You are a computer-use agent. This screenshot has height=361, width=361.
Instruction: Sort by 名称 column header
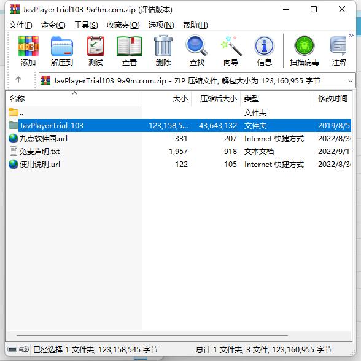coord(74,99)
